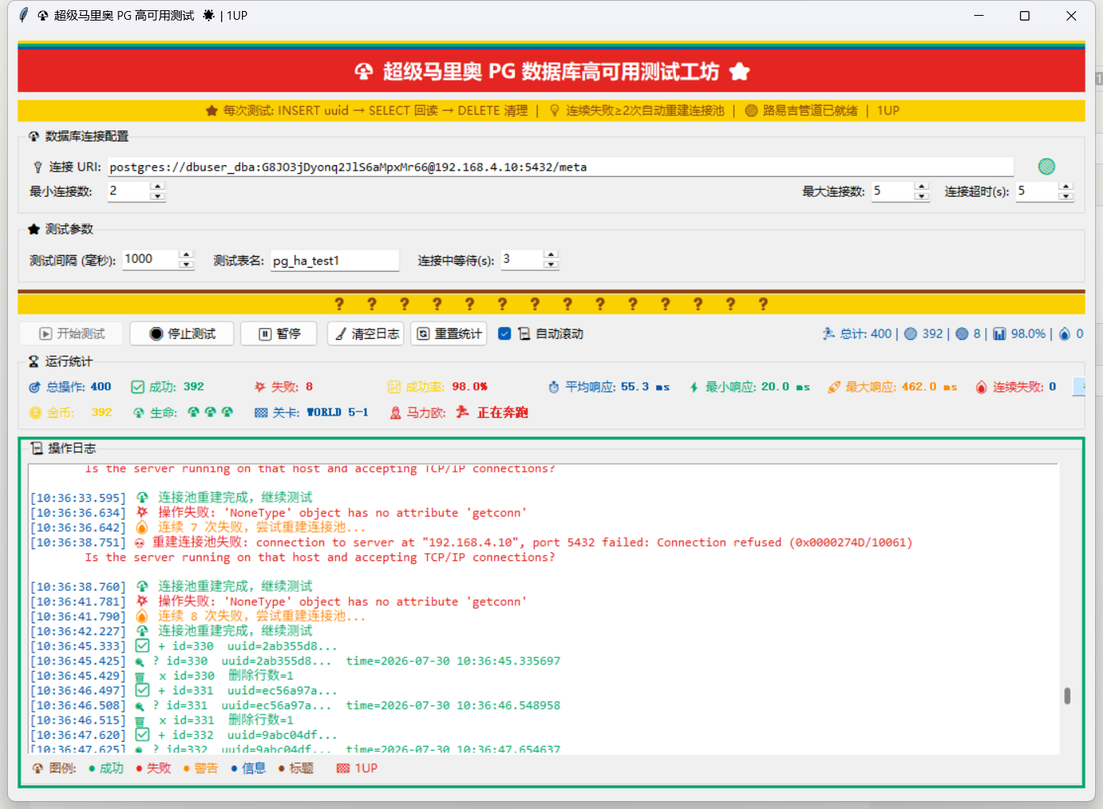Click the red runner icon before 正在奔跑
The image size is (1103, 809).
463,412
